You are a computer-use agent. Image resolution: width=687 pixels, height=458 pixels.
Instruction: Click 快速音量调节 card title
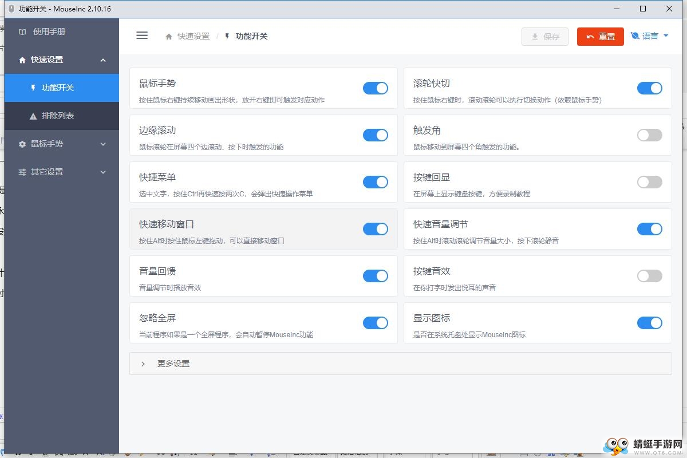coord(441,224)
